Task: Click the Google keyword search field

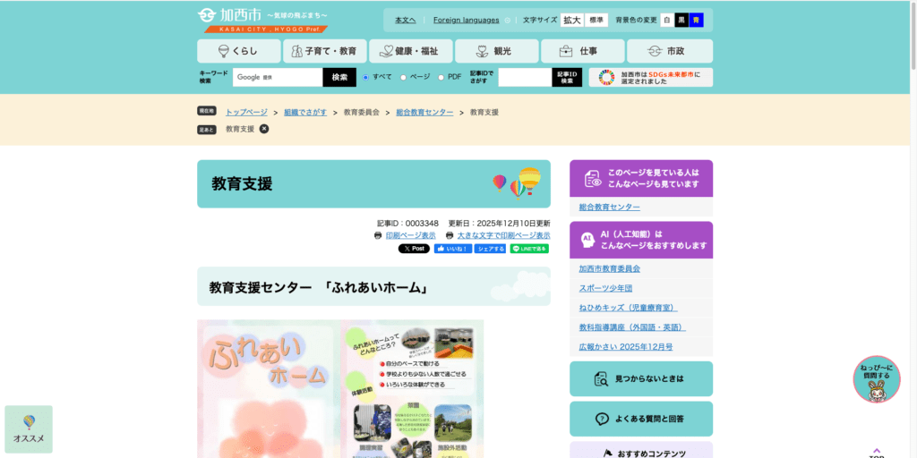Action: tap(278, 78)
